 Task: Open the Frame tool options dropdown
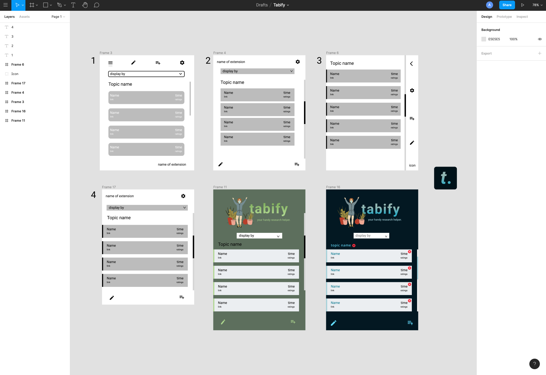(x=37, y=5)
